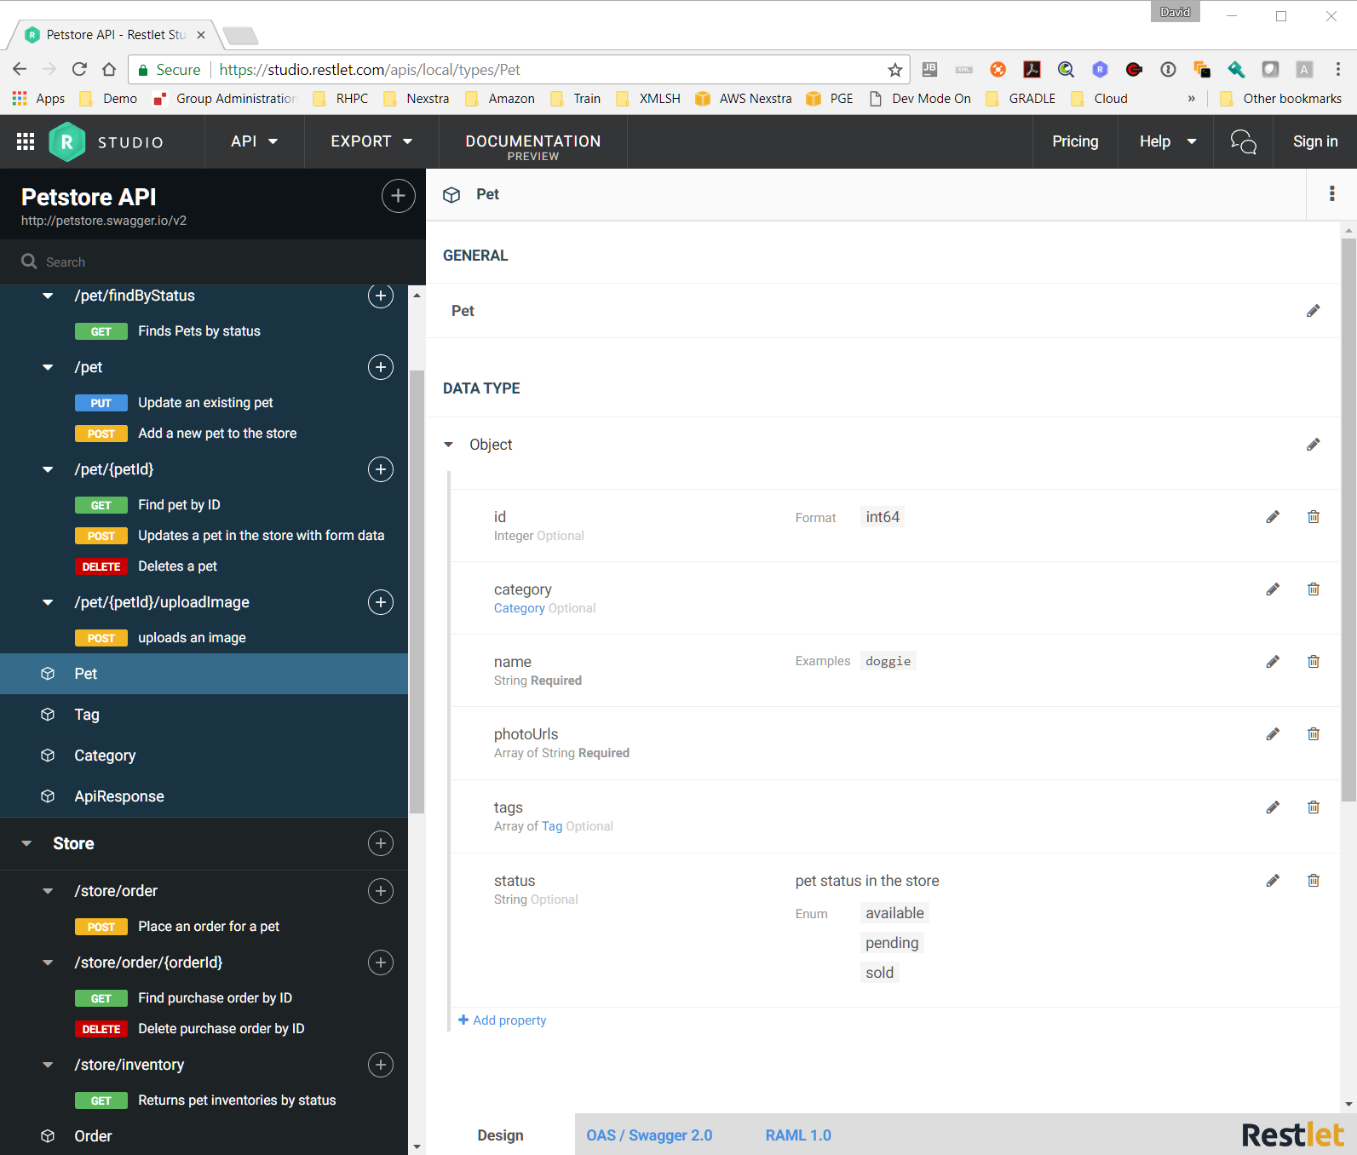Image resolution: width=1357 pixels, height=1155 pixels.
Task: Add resource to Store section
Action: (381, 843)
